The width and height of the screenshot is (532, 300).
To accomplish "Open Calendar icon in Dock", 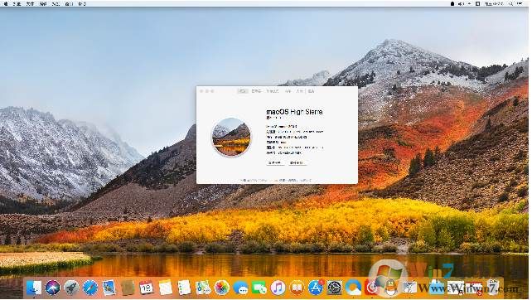I will (x=146, y=288).
